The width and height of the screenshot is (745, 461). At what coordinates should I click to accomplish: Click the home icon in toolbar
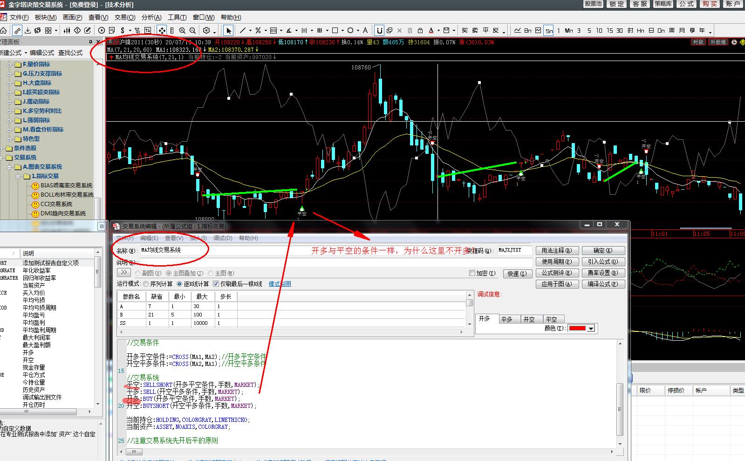tap(4, 31)
